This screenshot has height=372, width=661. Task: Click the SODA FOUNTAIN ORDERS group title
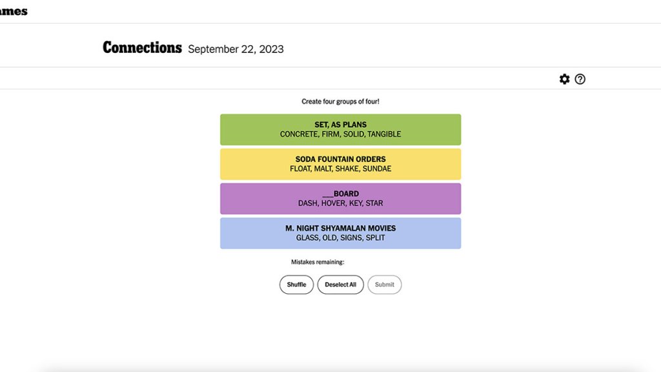[340, 160]
